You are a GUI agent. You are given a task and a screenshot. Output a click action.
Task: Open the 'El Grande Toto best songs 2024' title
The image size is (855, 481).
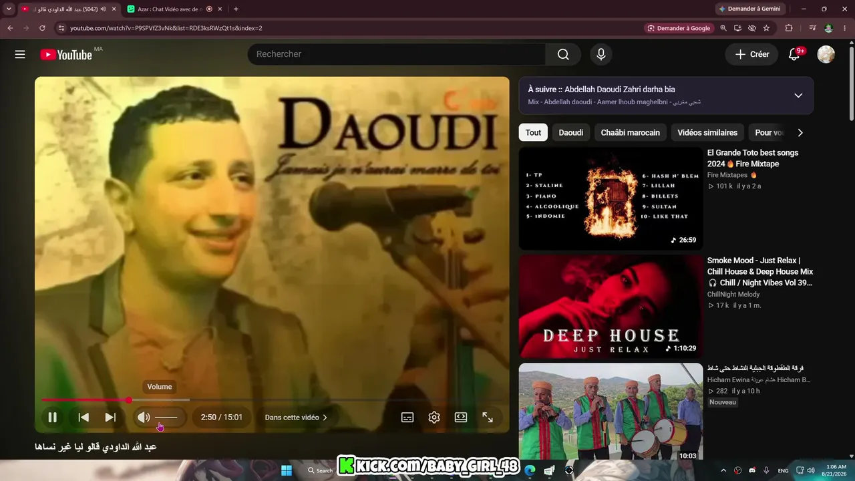click(x=753, y=158)
